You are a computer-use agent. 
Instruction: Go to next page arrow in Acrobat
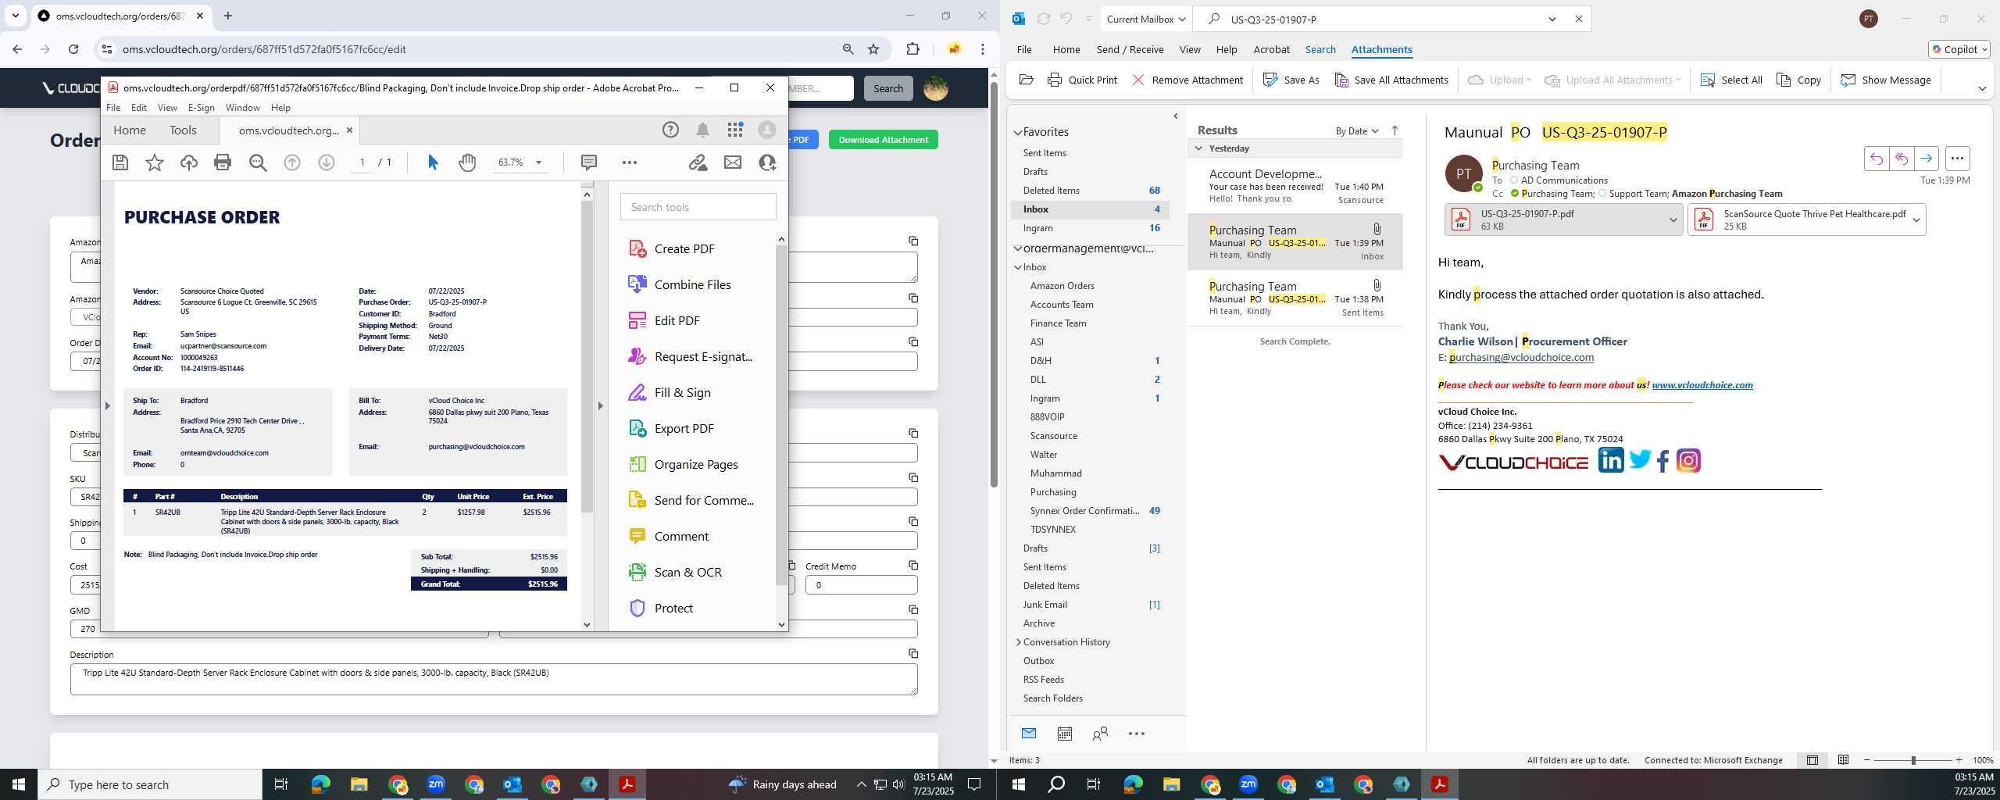pyautogui.click(x=327, y=162)
